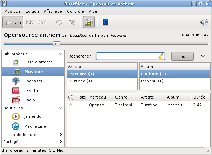Viewport: 212px width, 155px height.
Task: Sort tracks by Piste column
Action: (x=81, y=97)
